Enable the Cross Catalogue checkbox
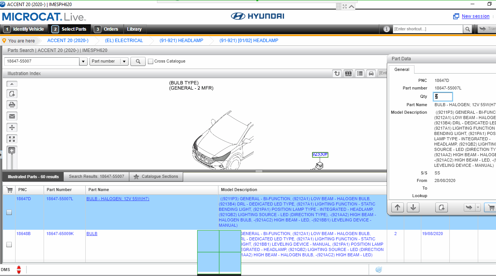 coord(151,61)
